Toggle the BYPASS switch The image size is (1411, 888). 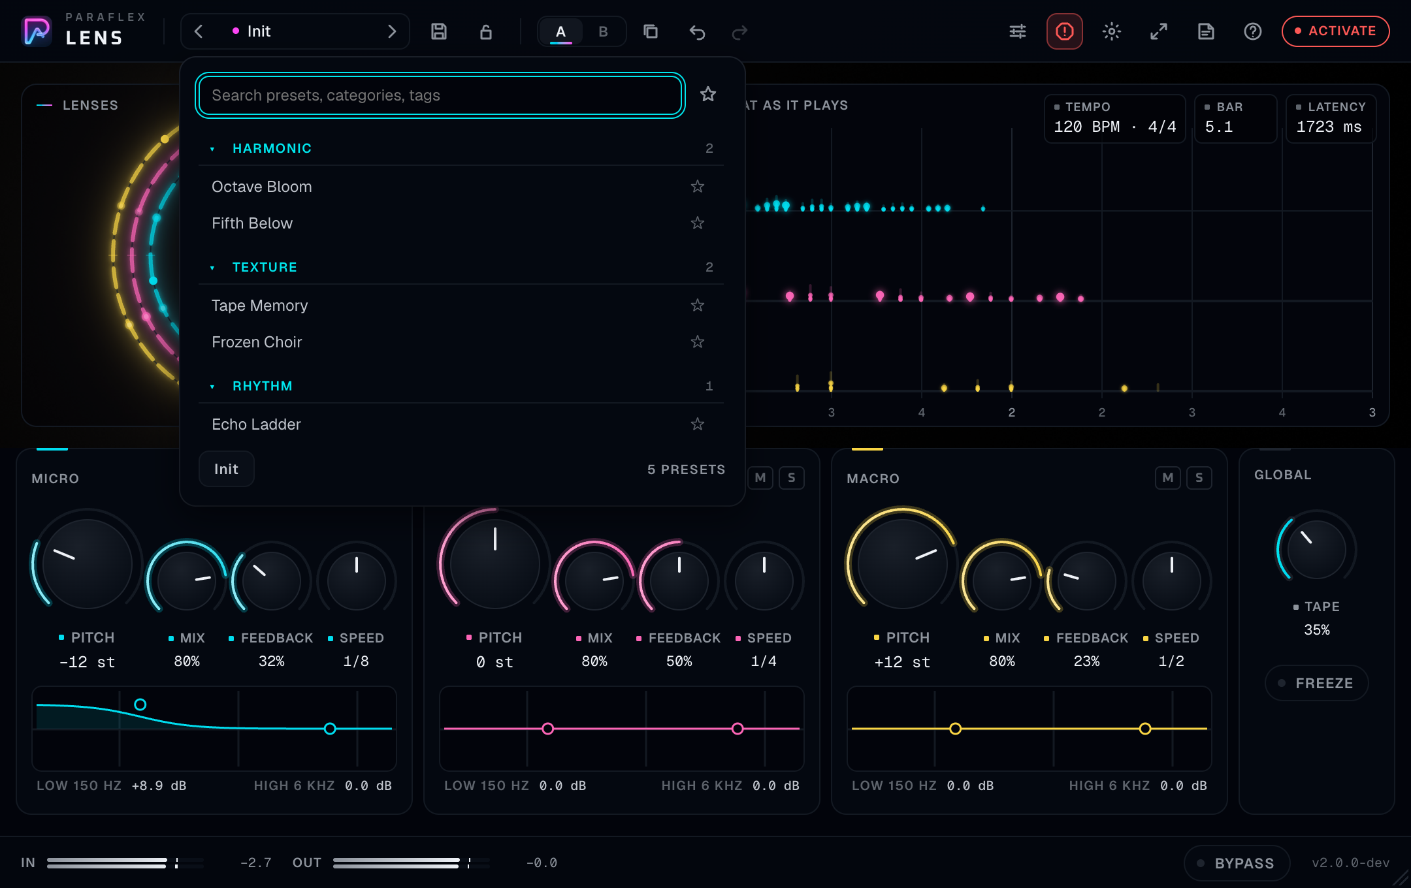click(x=1237, y=863)
